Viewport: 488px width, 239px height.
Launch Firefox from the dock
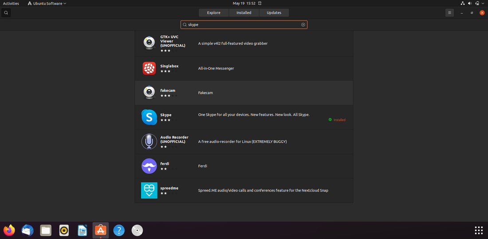coord(9,230)
